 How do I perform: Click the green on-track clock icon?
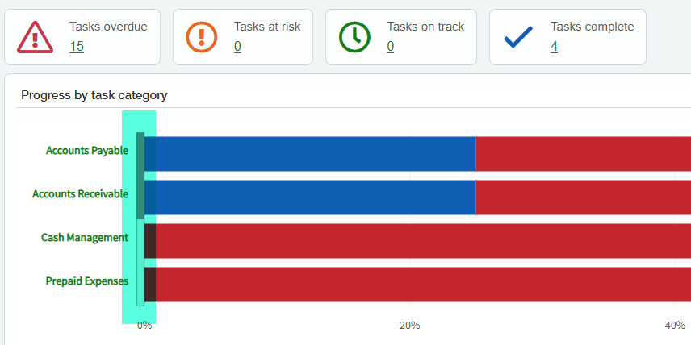click(354, 37)
